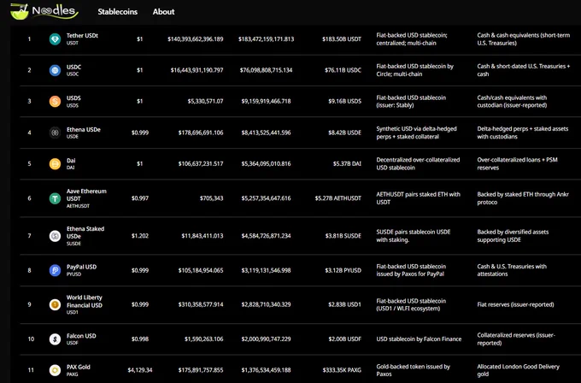Open the Tether USDt name link

pyautogui.click(x=82, y=36)
